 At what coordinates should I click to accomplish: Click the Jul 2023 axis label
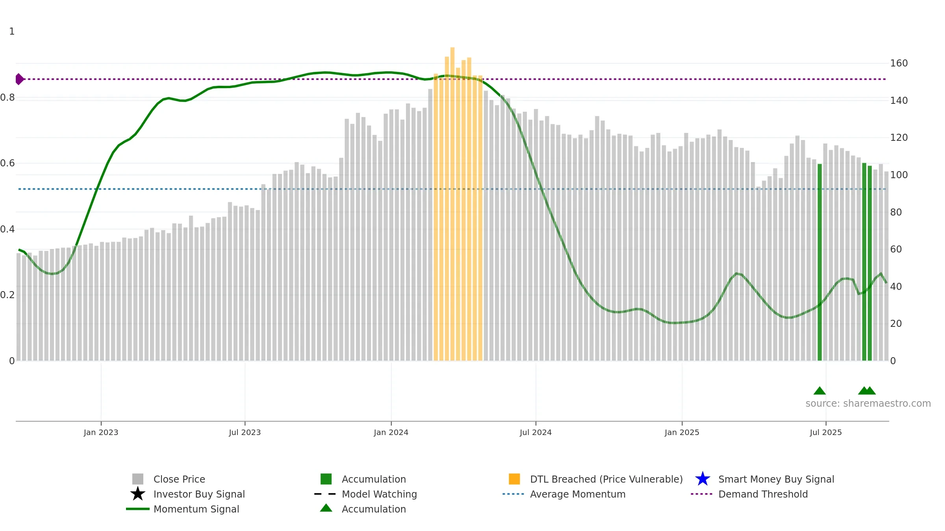[x=245, y=433]
